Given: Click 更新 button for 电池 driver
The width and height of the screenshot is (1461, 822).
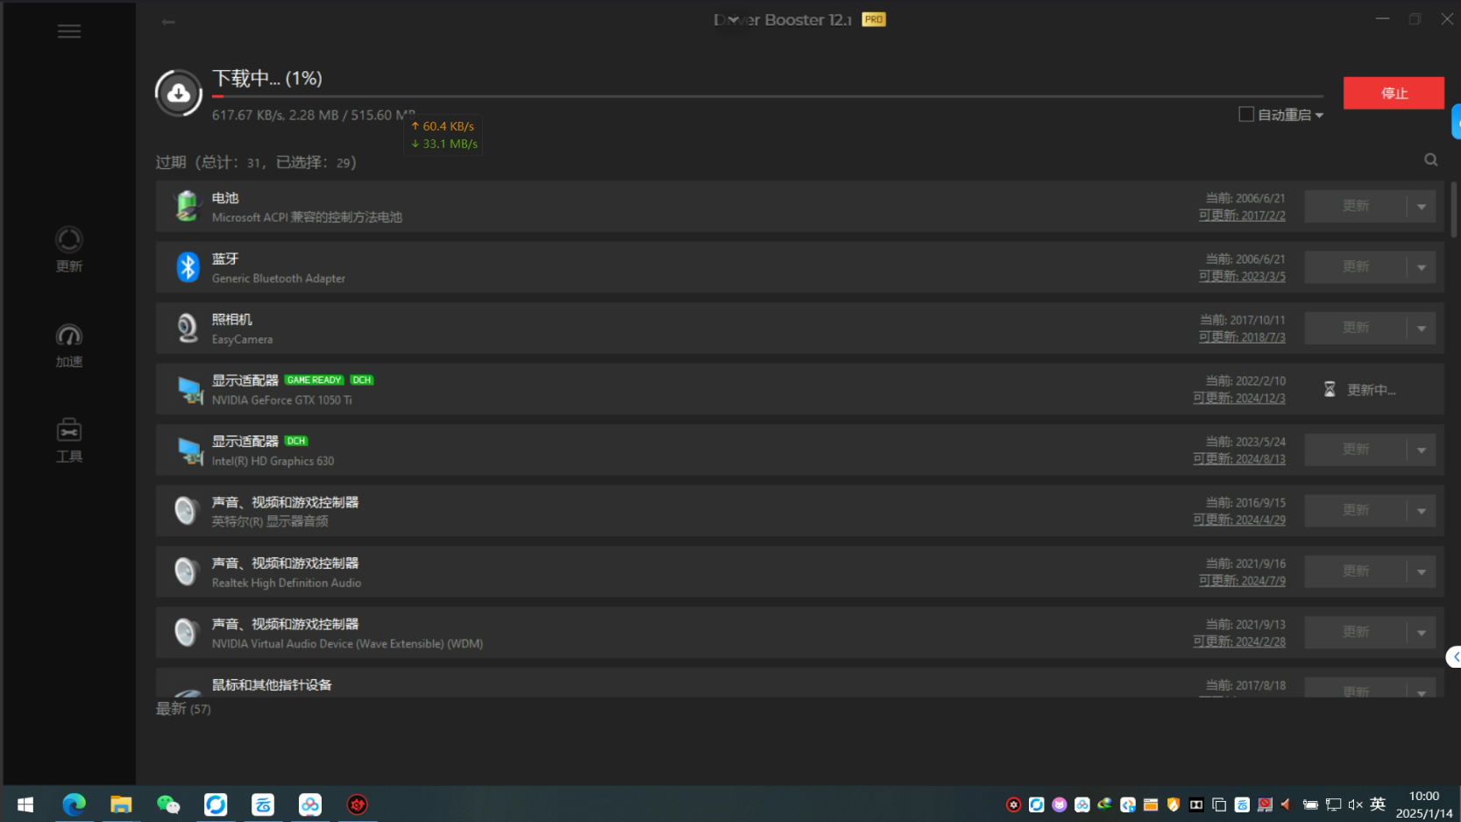Looking at the screenshot, I should (1356, 206).
